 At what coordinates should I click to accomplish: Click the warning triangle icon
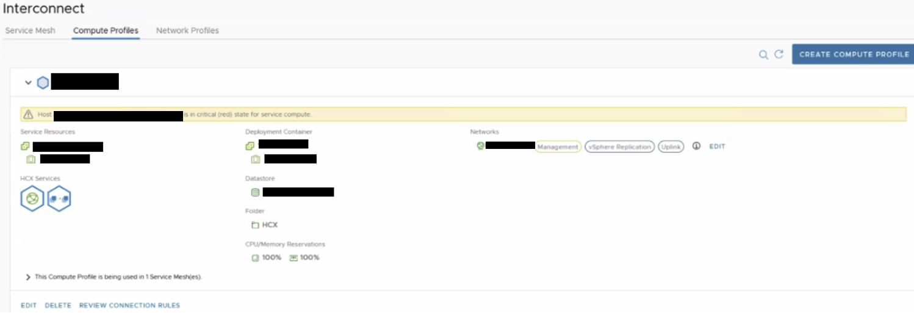point(27,114)
